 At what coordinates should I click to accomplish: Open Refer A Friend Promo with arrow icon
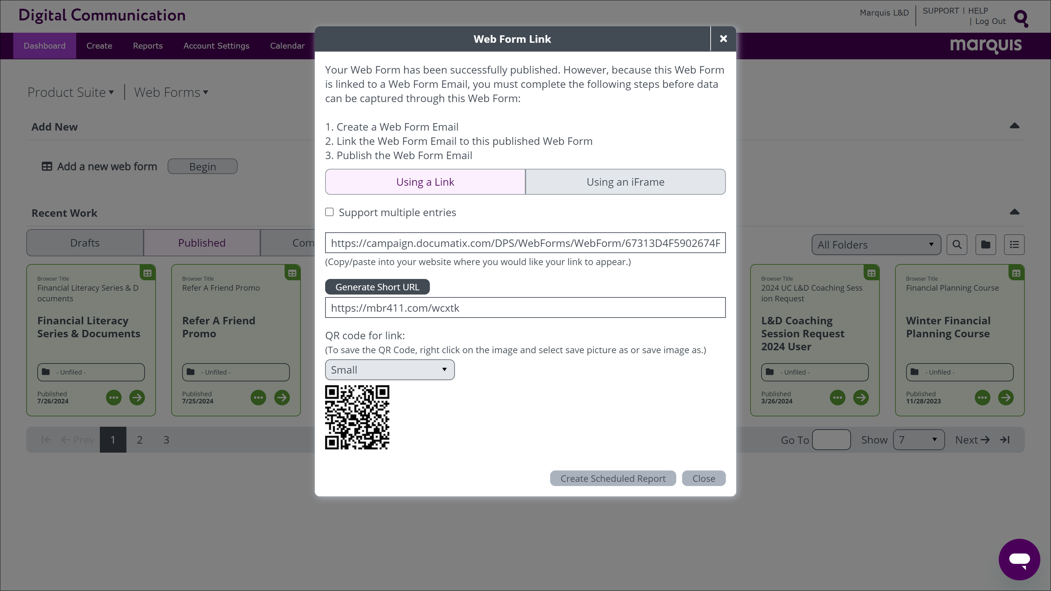(282, 397)
